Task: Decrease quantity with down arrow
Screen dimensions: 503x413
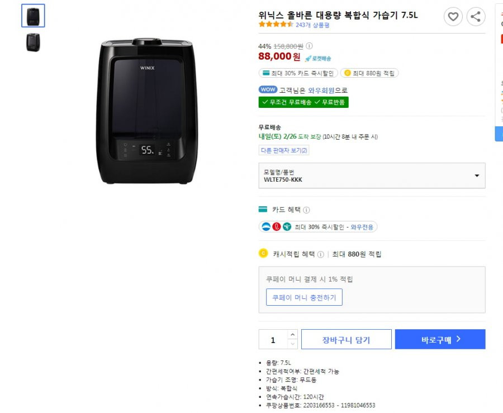Action: (x=292, y=344)
